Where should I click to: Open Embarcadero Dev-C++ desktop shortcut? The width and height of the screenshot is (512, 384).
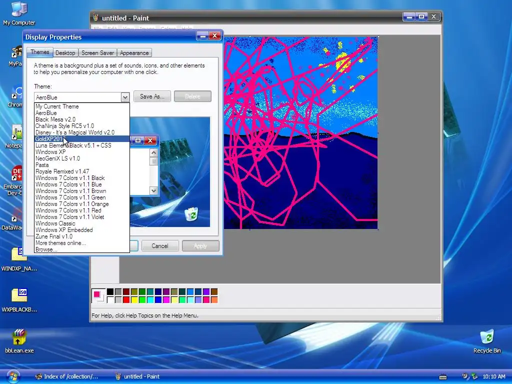pyautogui.click(x=13, y=180)
